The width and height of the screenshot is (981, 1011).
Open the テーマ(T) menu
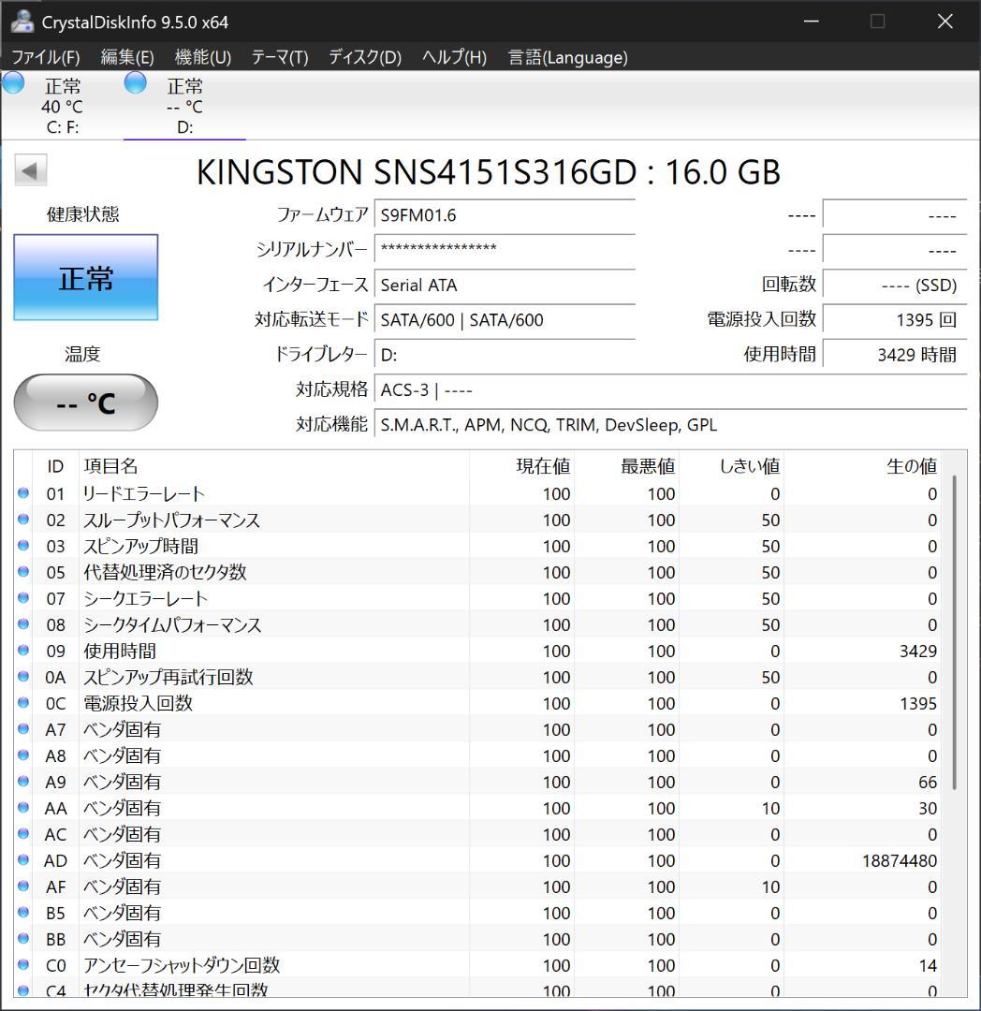(280, 57)
